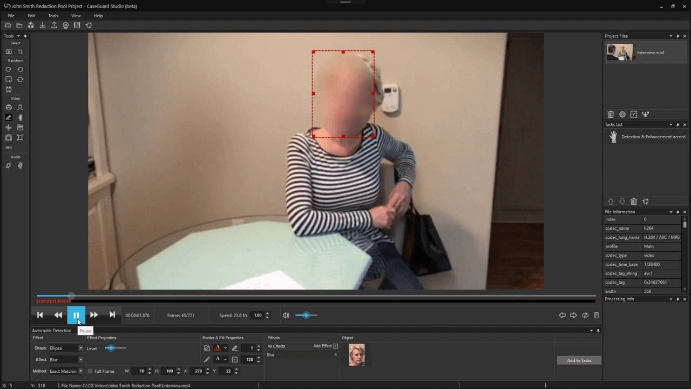Image resolution: width=691 pixels, height=389 pixels.
Task: Adjust the volume slider
Action: click(x=306, y=315)
